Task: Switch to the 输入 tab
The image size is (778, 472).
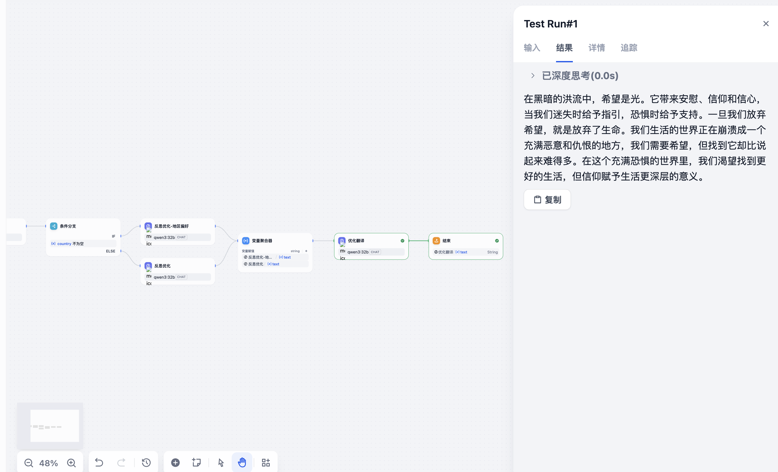Action: pos(532,48)
